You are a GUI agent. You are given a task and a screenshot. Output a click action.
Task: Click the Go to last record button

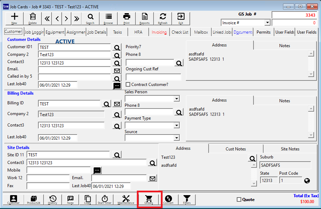click(x=76, y=18)
